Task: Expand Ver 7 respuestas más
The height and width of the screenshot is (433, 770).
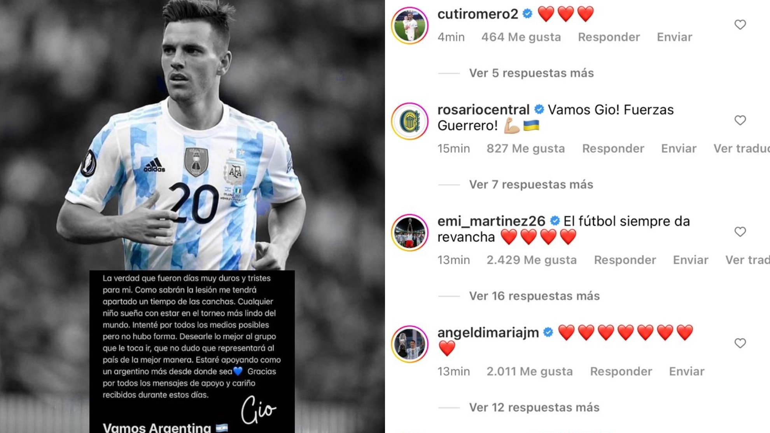Action: [531, 184]
